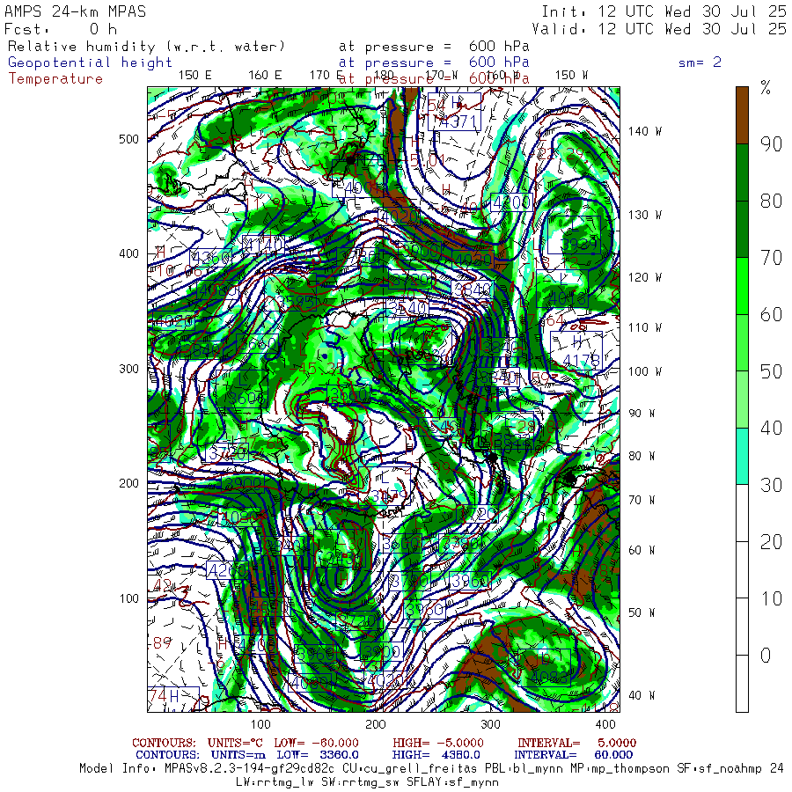The width and height of the screenshot is (792, 792).
Task: Click the '110 W' longitude label
Action: point(644,328)
